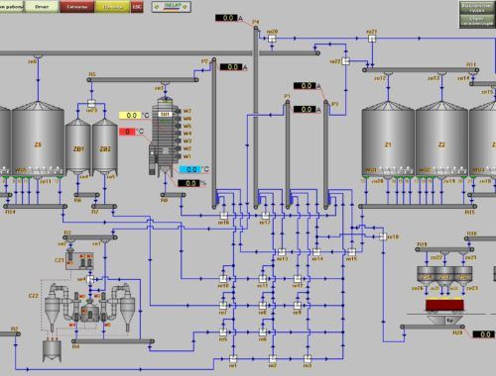The image size is (496, 376).
Task: Open the ZB1 buffer bin
Action: [x=78, y=146]
